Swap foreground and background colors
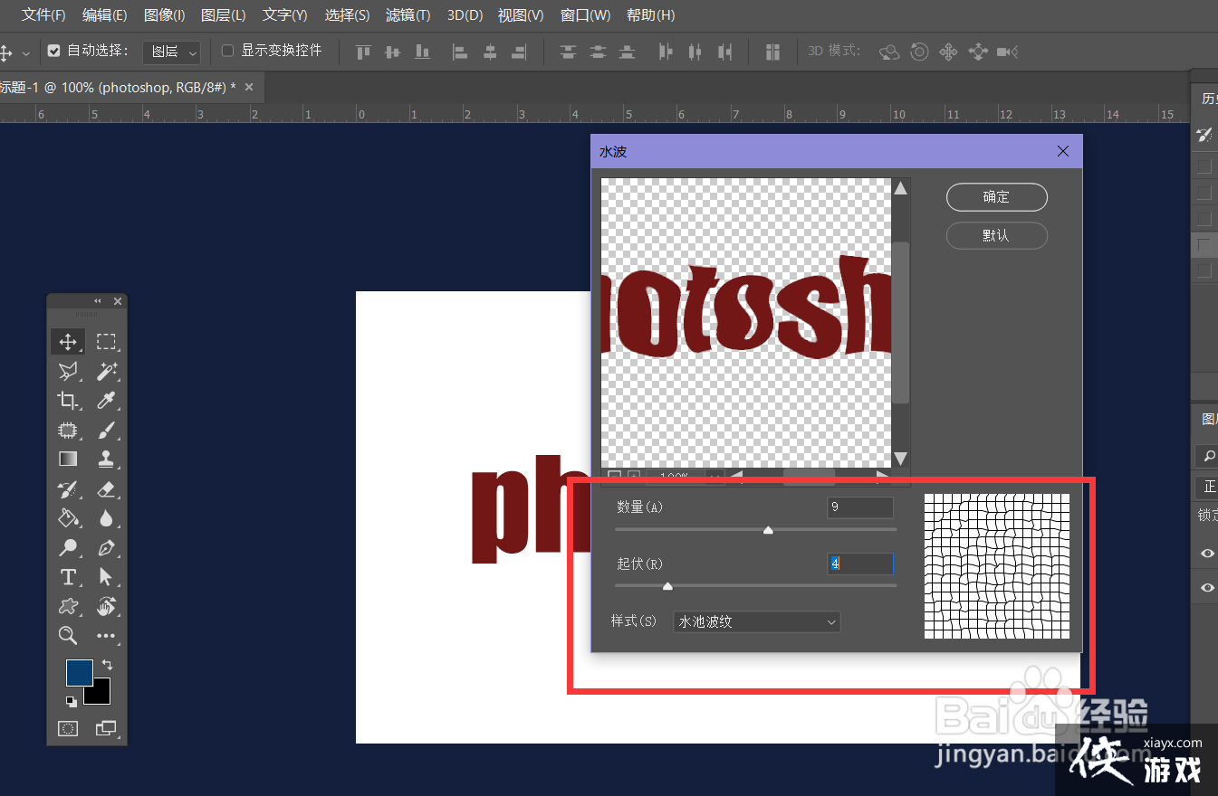 (107, 665)
